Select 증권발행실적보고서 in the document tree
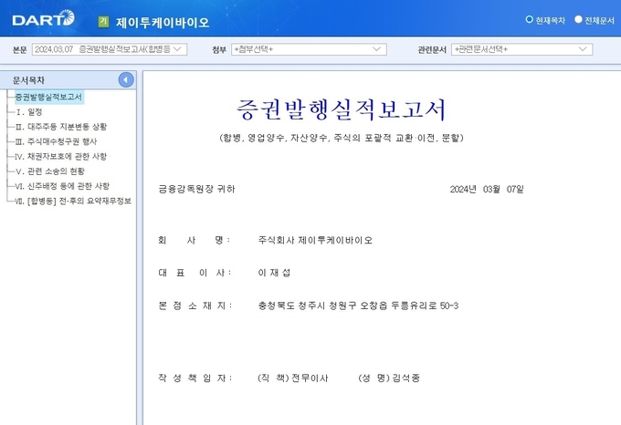Screen dimensions: 621x425 48,97
